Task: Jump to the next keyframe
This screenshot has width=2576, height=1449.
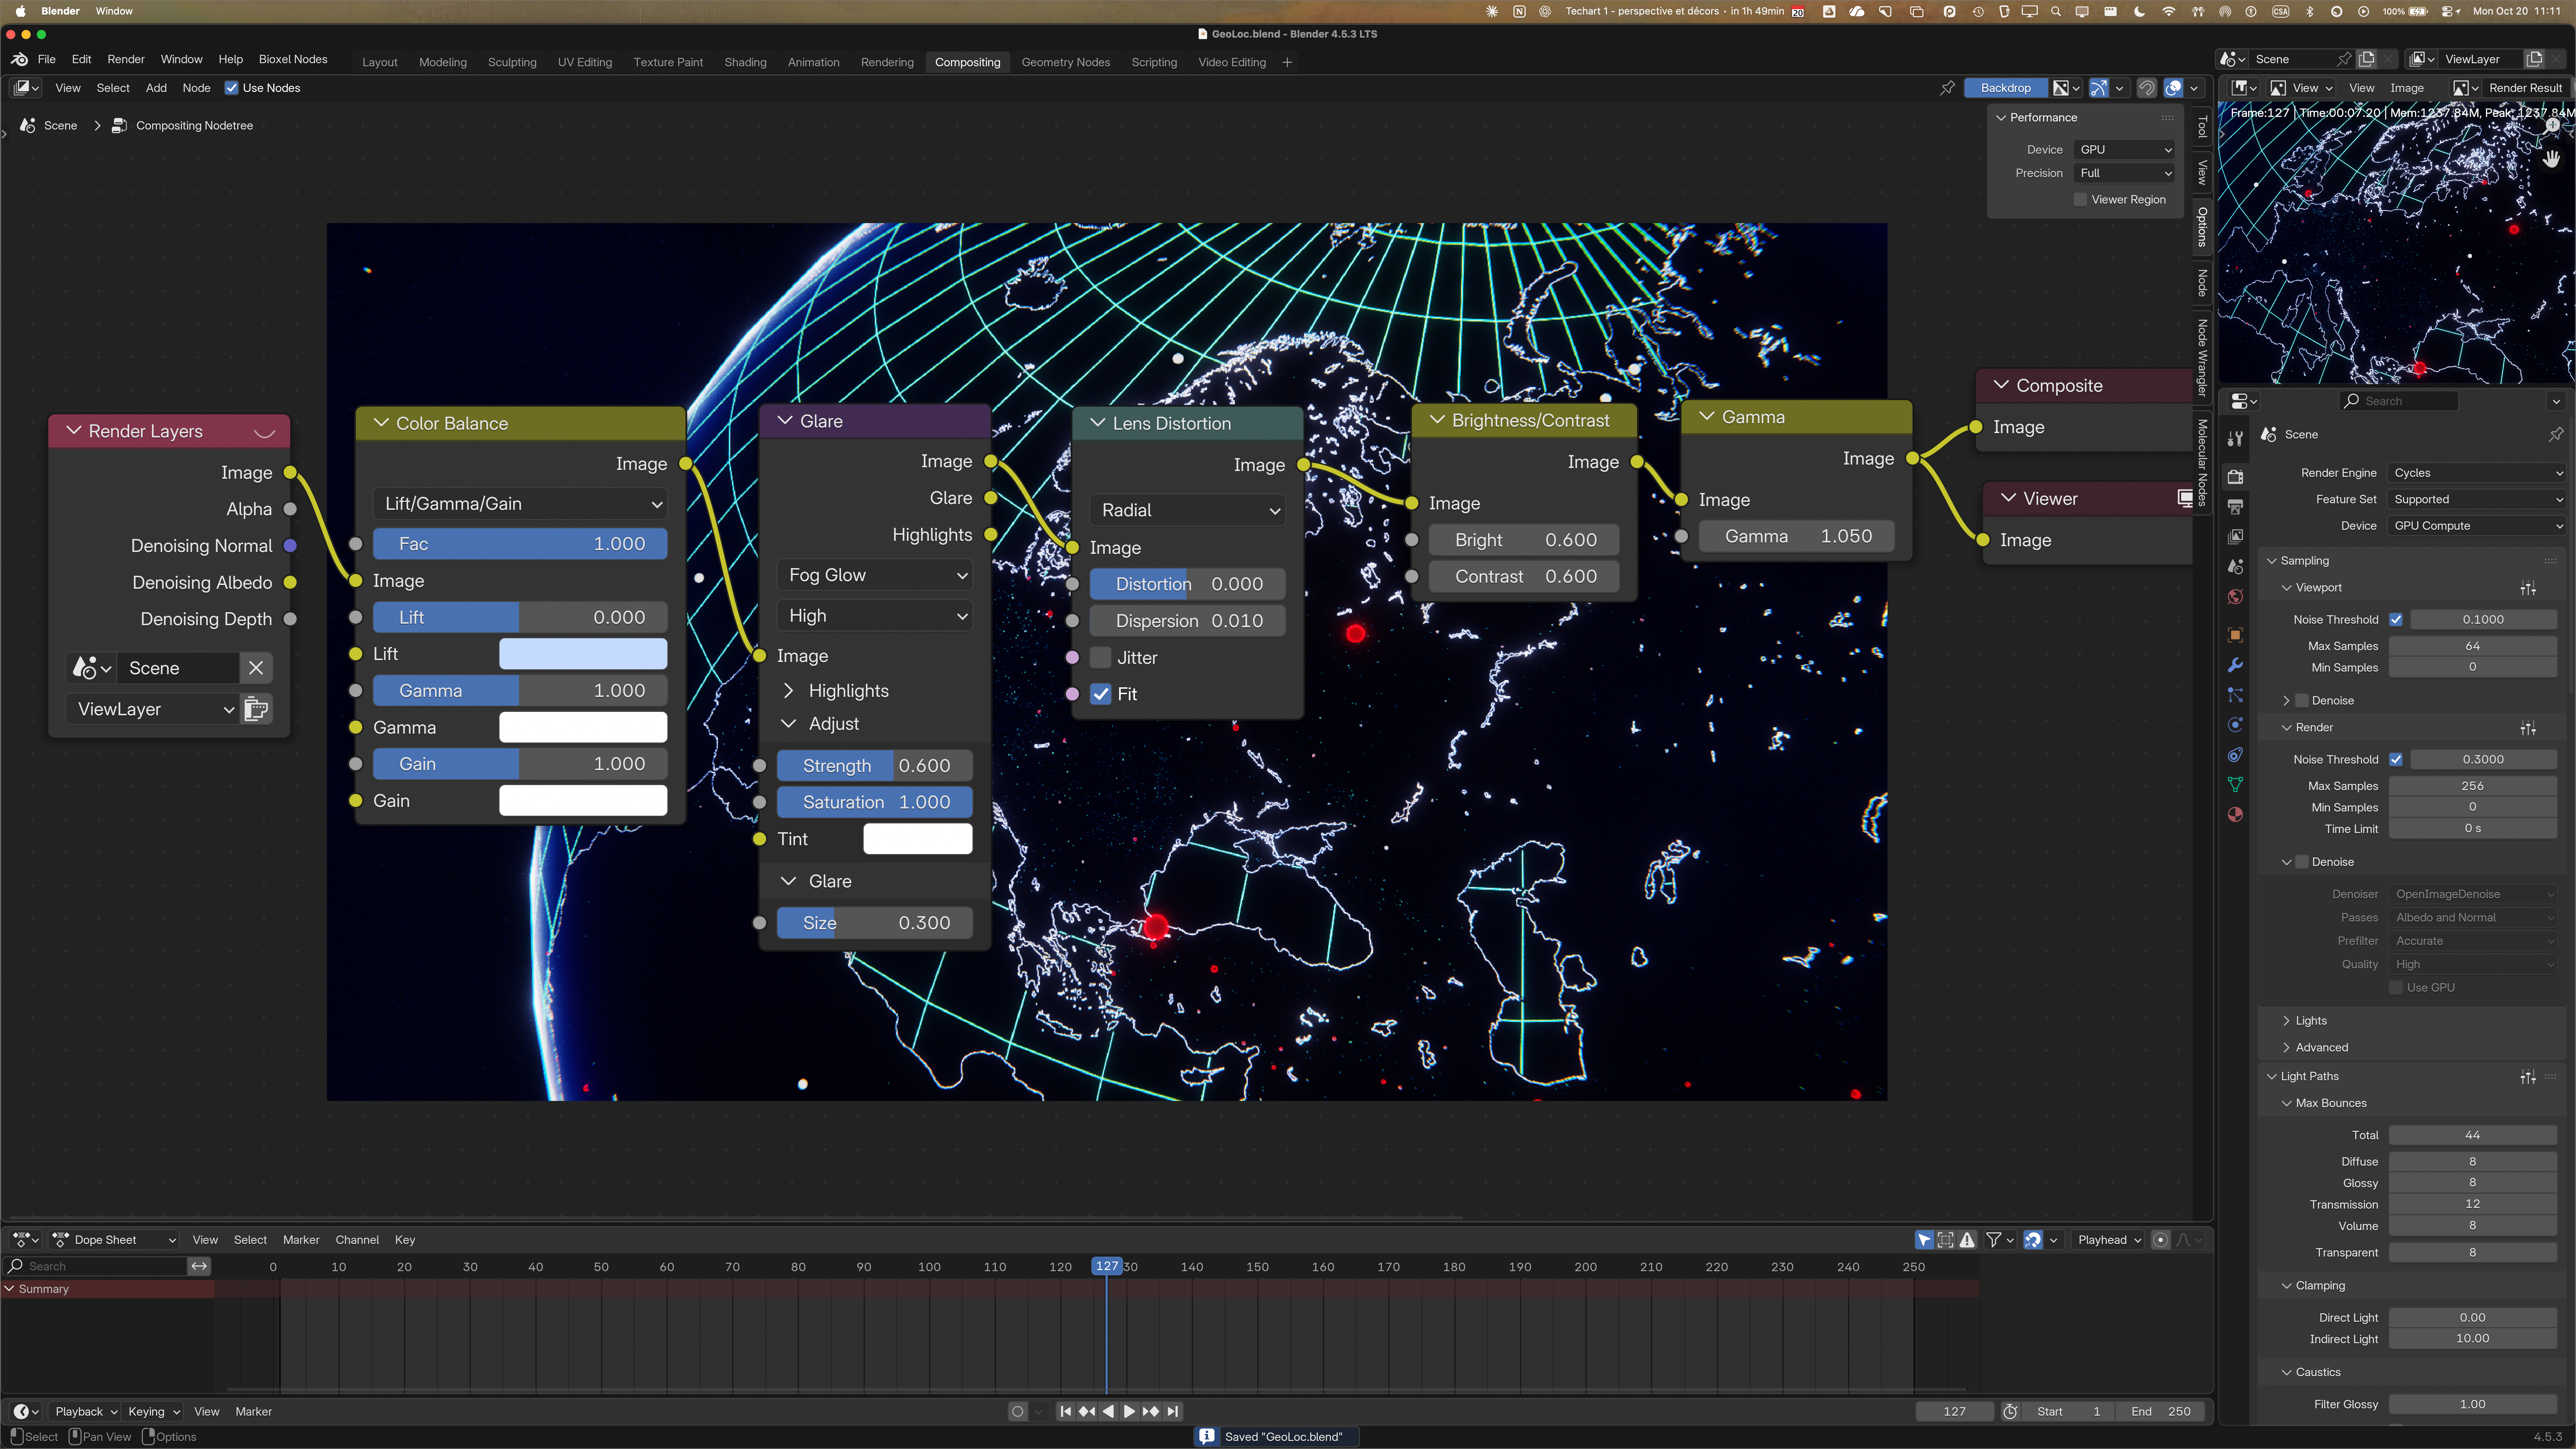Action: coord(1151,1411)
